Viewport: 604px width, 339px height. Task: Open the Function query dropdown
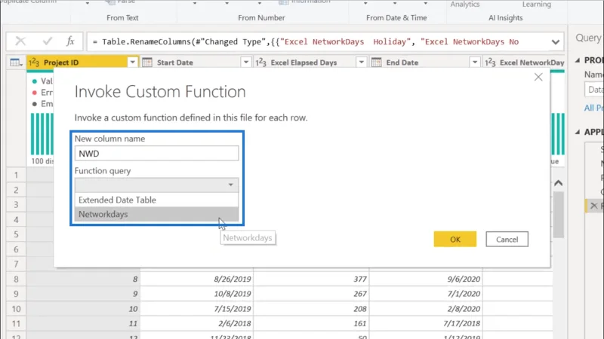157,185
